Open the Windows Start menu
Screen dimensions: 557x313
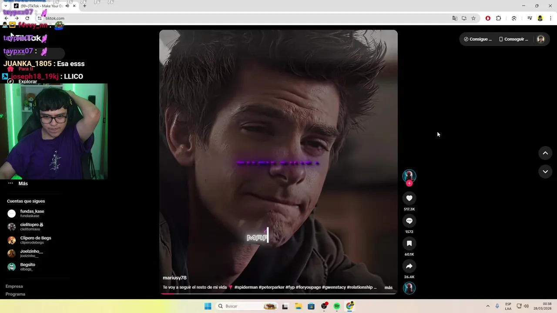coord(208,306)
